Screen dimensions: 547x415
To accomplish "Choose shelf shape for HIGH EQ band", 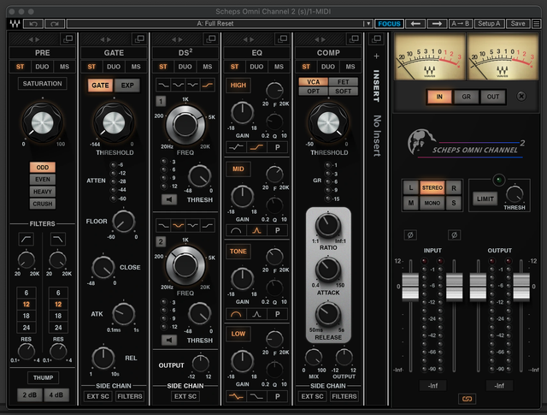I will click(256, 147).
